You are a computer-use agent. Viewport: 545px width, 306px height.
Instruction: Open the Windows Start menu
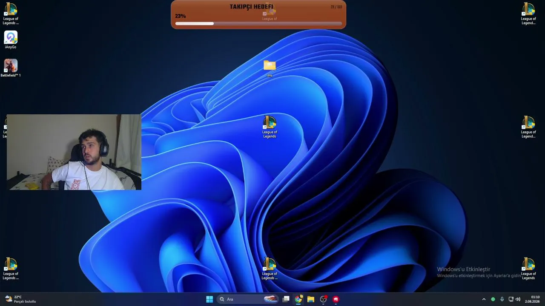coord(209,299)
